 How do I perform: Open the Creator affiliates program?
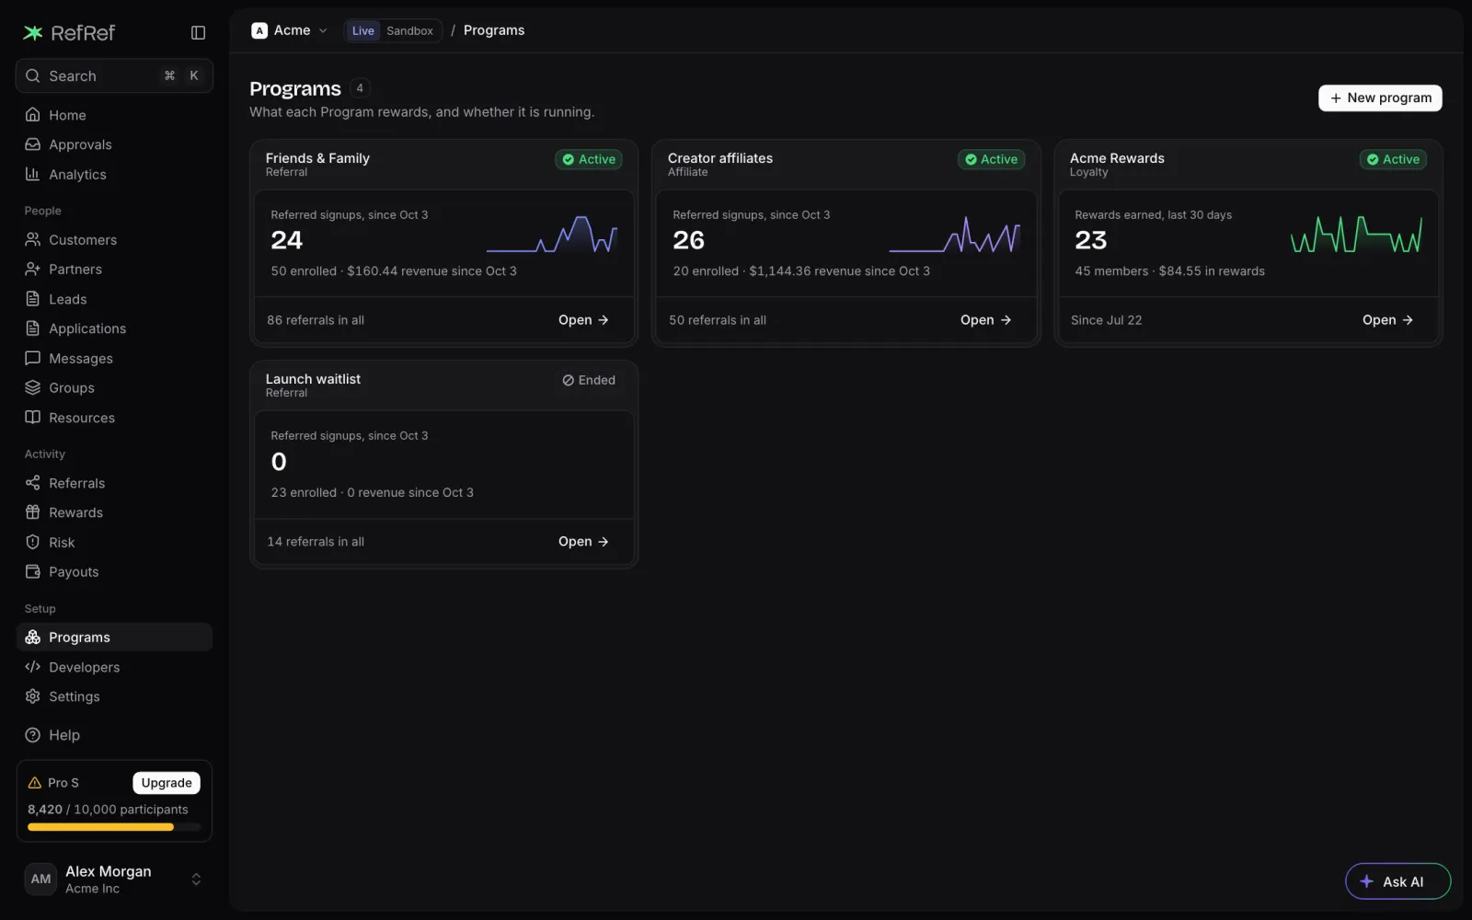pyautogui.click(x=985, y=320)
